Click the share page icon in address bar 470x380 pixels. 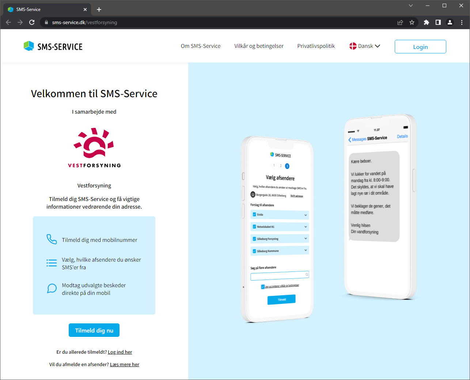pos(400,22)
